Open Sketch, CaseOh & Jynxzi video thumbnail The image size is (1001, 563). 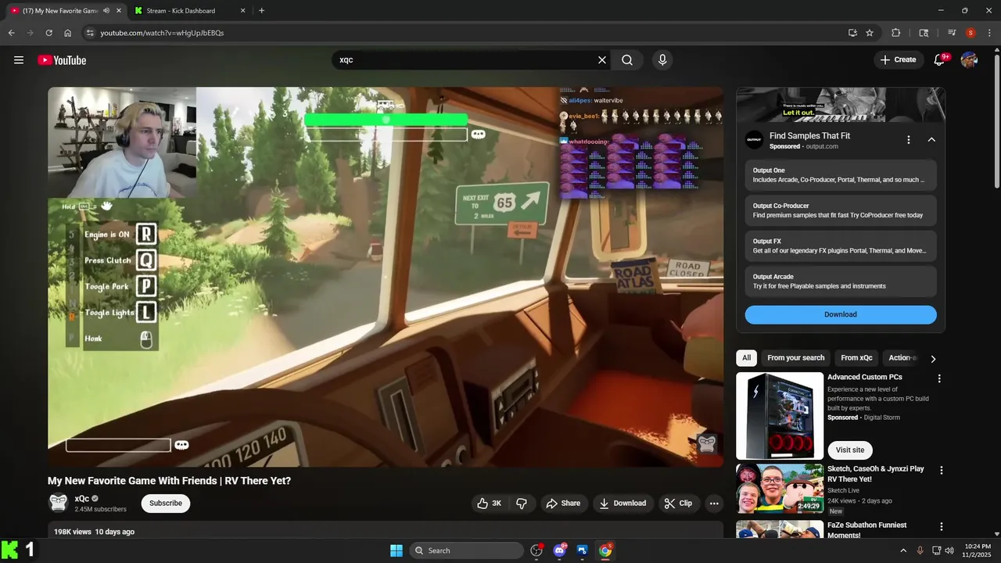pos(780,489)
